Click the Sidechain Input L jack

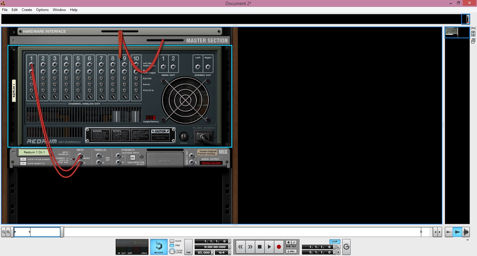pos(118,156)
